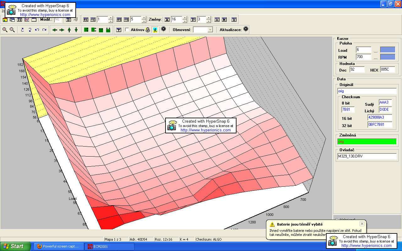This screenshot has width=402, height=251.
Task: Click the Dec value field
Action: (x=357, y=69)
